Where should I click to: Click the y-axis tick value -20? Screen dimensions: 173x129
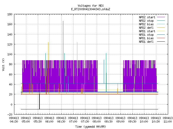pyautogui.click(x=10, y=114)
